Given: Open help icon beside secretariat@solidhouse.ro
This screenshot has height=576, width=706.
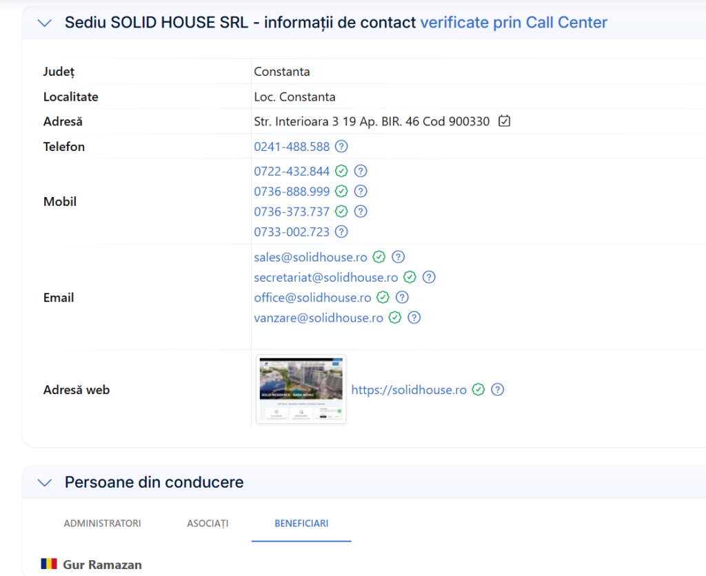Looking at the screenshot, I should point(429,277).
